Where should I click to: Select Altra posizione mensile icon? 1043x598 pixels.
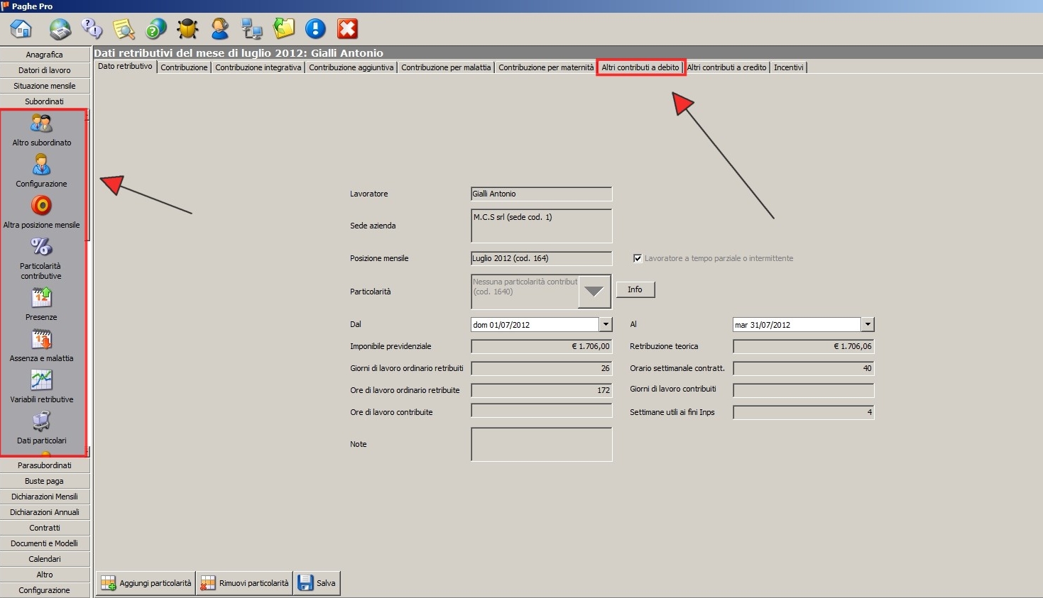tap(41, 206)
